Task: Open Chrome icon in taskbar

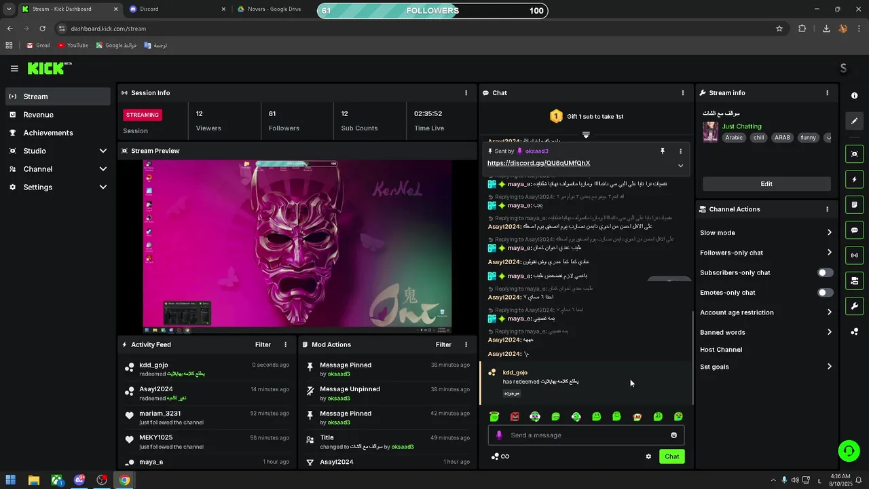Action: (125, 480)
